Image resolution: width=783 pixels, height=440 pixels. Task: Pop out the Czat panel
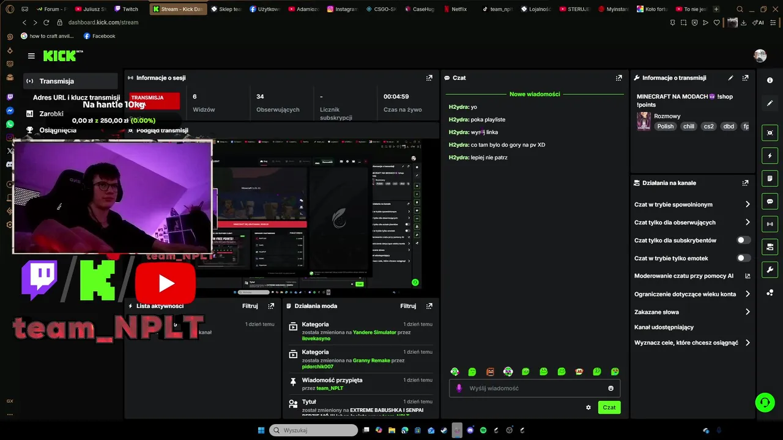[x=619, y=78]
